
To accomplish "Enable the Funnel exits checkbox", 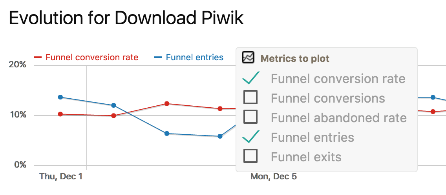I will pyautogui.click(x=250, y=156).
